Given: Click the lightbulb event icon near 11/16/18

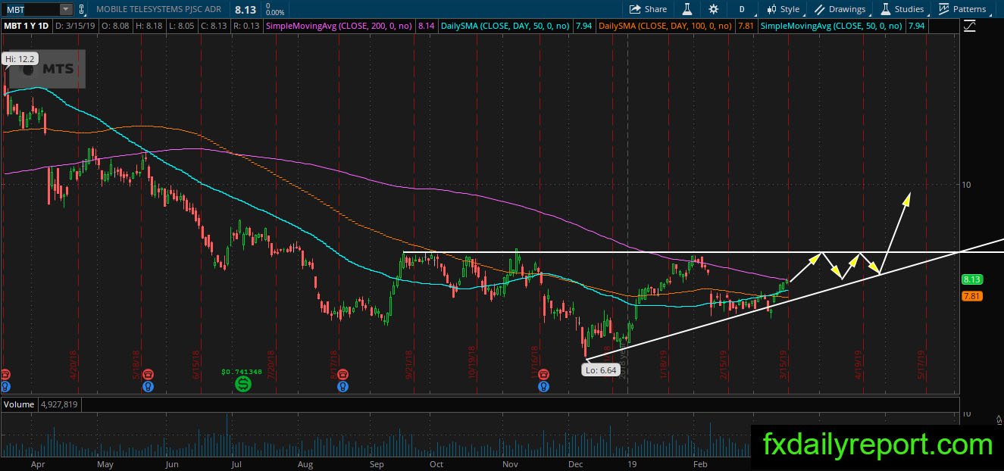Looking at the screenshot, I should (x=543, y=386).
